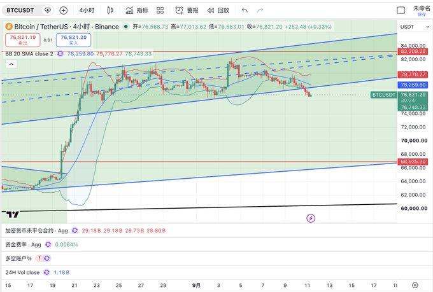This screenshot has width=433, height=292.
Task: Click the 多空账户% refresh icon
Action: [47, 258]
